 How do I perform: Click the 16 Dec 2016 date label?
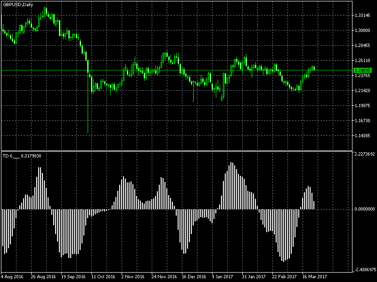point(194,277)
